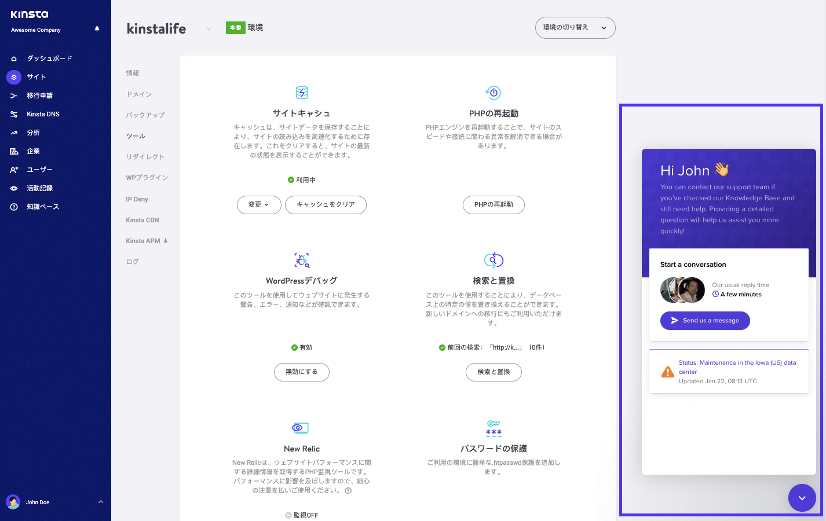Open the WPプラグイン tab
826x521 pixels.
(x=147, y=178)
